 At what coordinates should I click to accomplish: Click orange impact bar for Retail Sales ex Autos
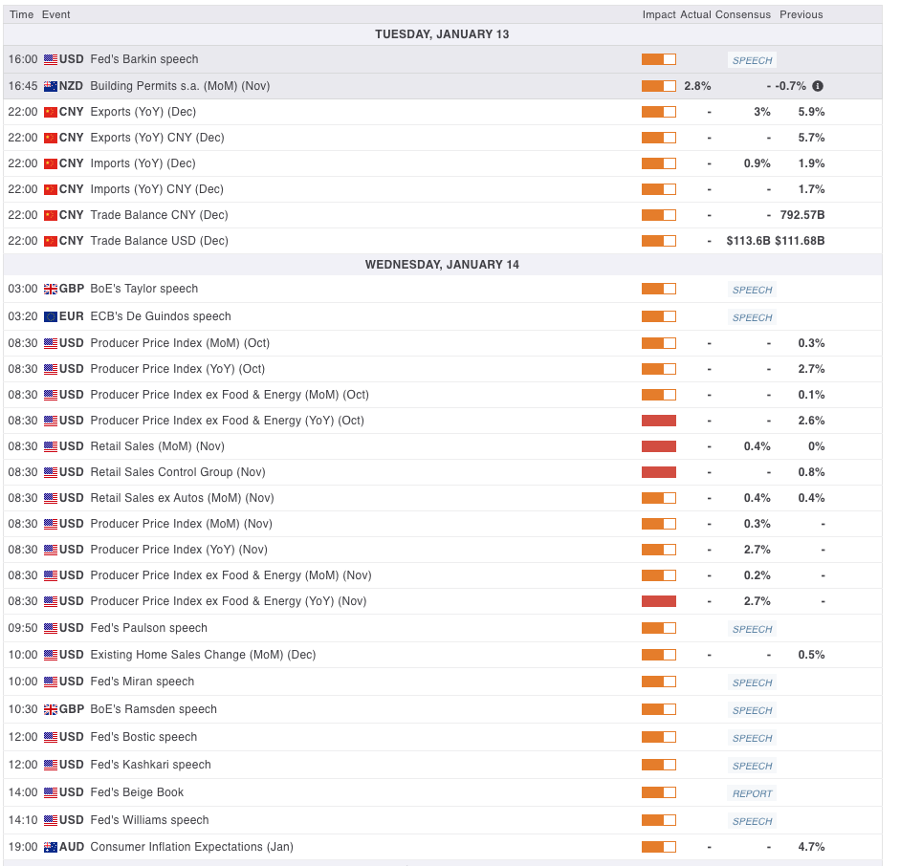pyautogui.click(x=658, y=498)
